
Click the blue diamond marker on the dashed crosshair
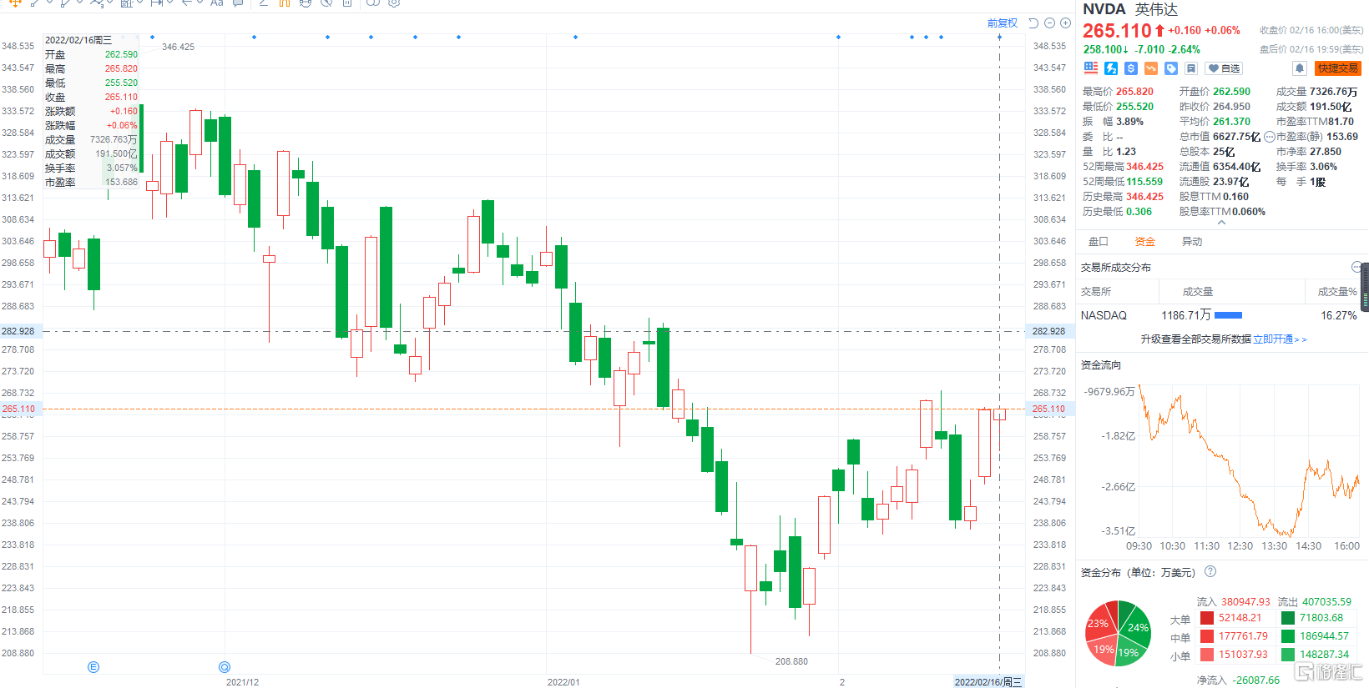point(999,37)
